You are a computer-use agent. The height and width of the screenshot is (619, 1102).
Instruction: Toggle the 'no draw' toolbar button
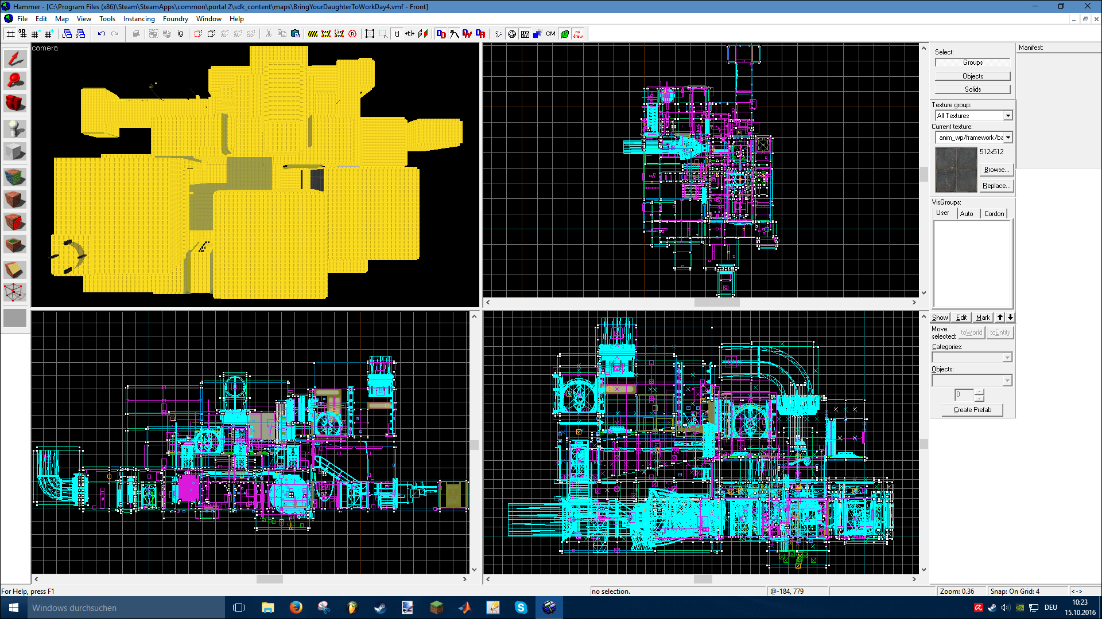click(578, 34)
